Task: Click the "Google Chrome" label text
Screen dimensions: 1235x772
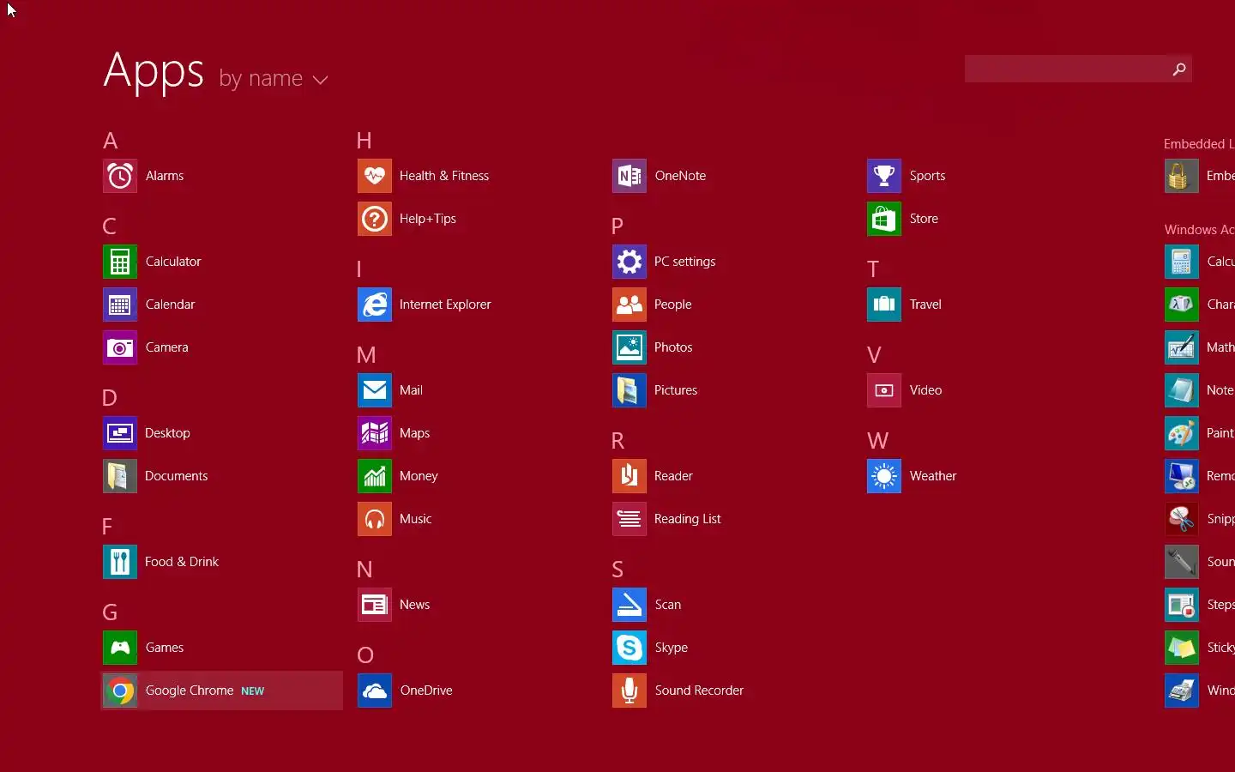Action: click(190, 691)
